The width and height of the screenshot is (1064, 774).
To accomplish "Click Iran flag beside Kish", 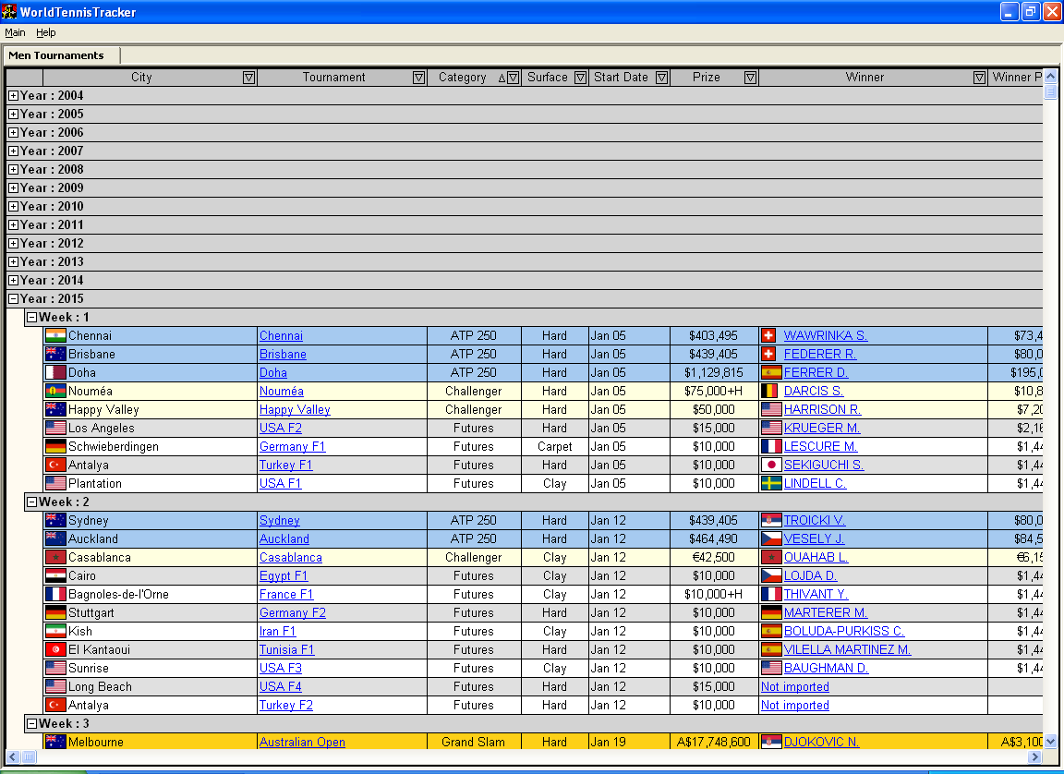I will 55,632.
